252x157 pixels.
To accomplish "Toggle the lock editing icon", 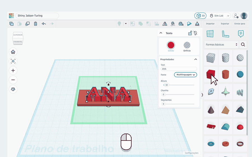I will pyautogui.click(x=190, y=33).
